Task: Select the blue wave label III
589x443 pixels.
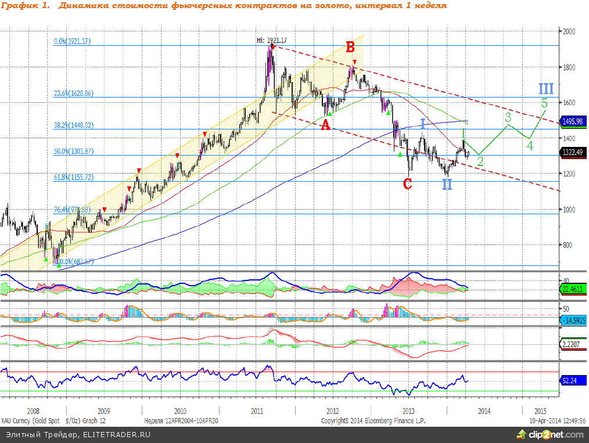Action: (x=545, y=89)
